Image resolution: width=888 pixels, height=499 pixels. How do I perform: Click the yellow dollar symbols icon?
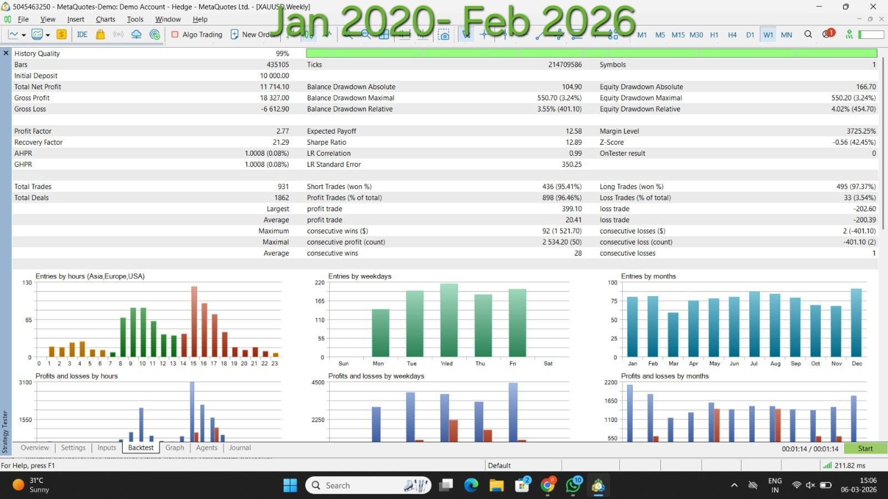(62, 34)
